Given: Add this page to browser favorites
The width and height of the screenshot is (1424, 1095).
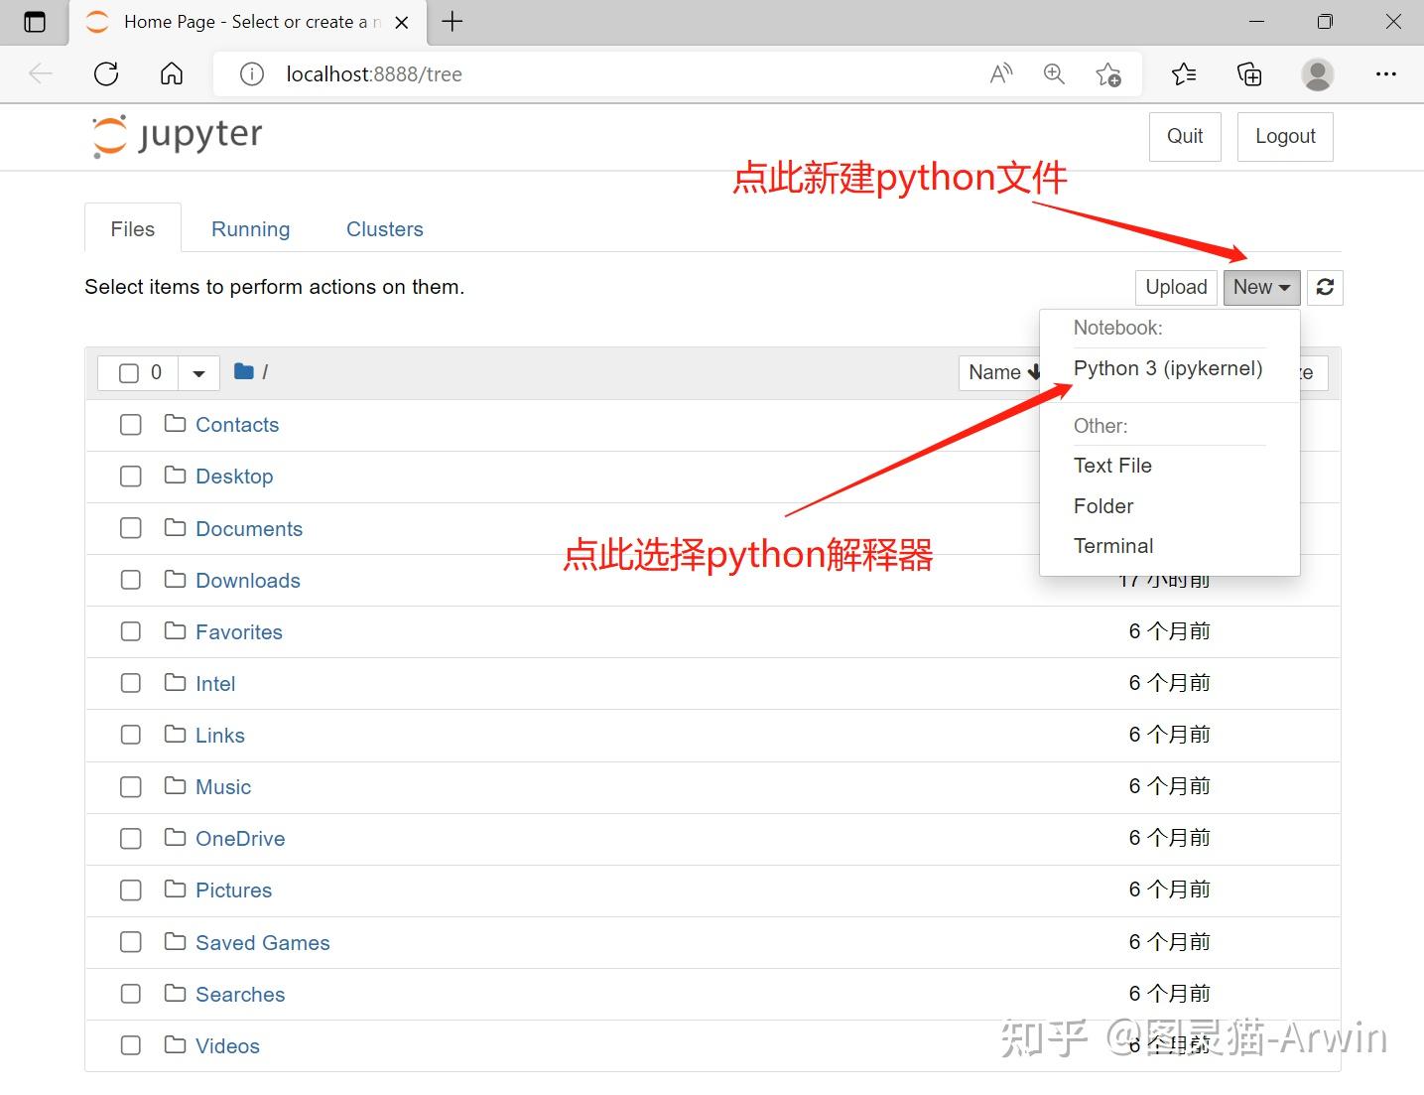Looking at the screenshot, I should [x=1109, y=73].
